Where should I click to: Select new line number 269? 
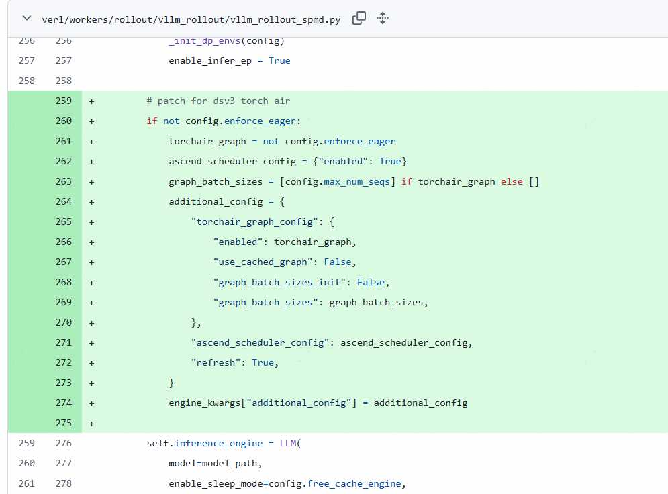64,302
